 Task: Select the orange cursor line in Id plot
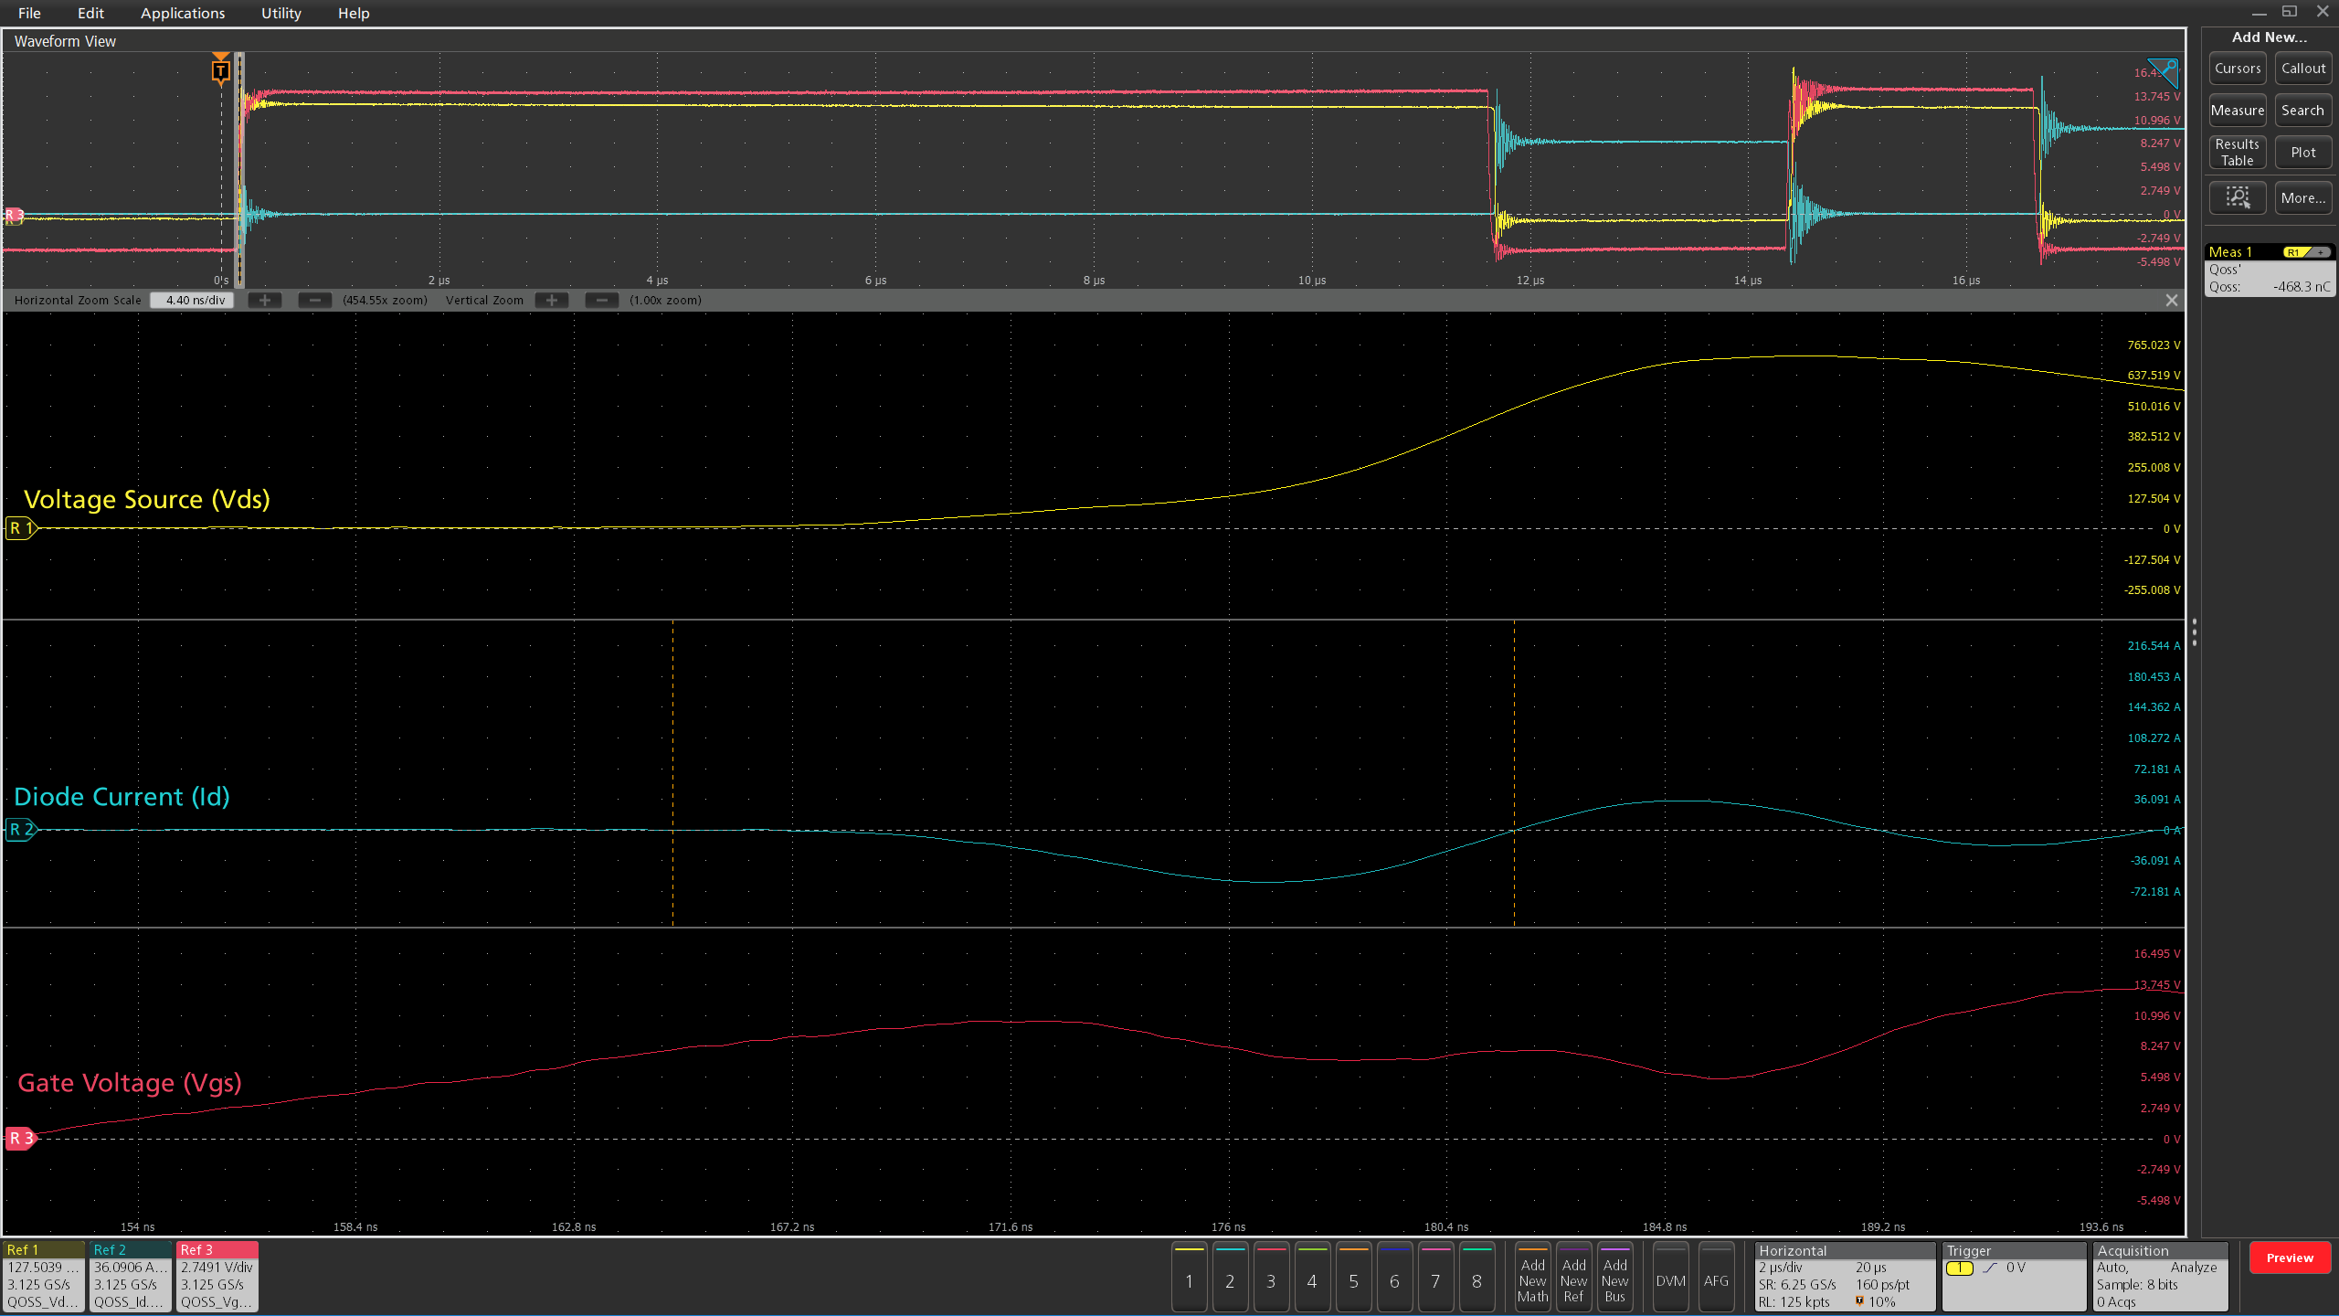pos(673,773)
